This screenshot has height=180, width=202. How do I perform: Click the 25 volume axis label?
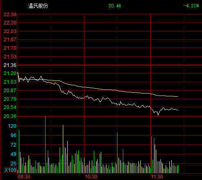[13, 163]
